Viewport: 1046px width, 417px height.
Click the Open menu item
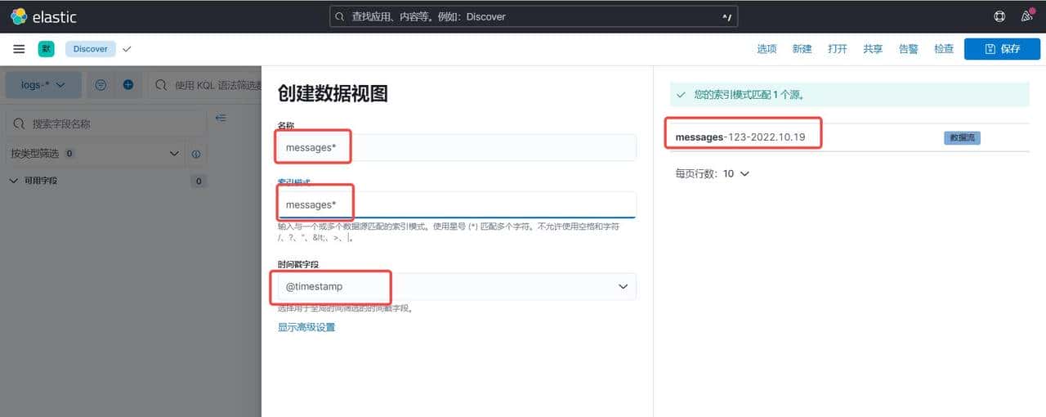tap(837, 49)
